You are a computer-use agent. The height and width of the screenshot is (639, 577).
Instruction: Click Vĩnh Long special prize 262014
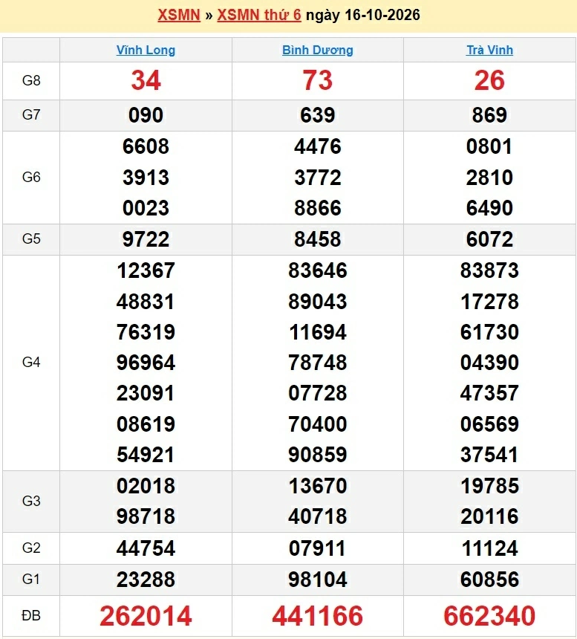click(x=146, y=615)
